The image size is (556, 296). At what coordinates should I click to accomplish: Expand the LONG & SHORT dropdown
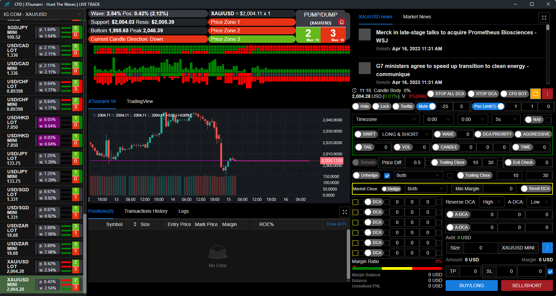pyautogui.click(x=405, y=134)
